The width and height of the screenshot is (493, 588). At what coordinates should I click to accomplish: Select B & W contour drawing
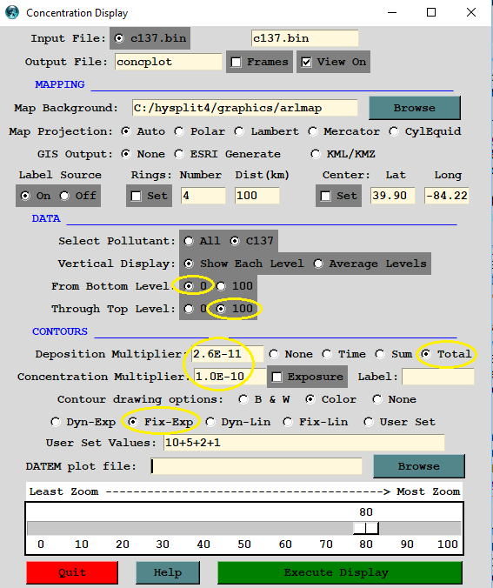(x=243, y=399)
